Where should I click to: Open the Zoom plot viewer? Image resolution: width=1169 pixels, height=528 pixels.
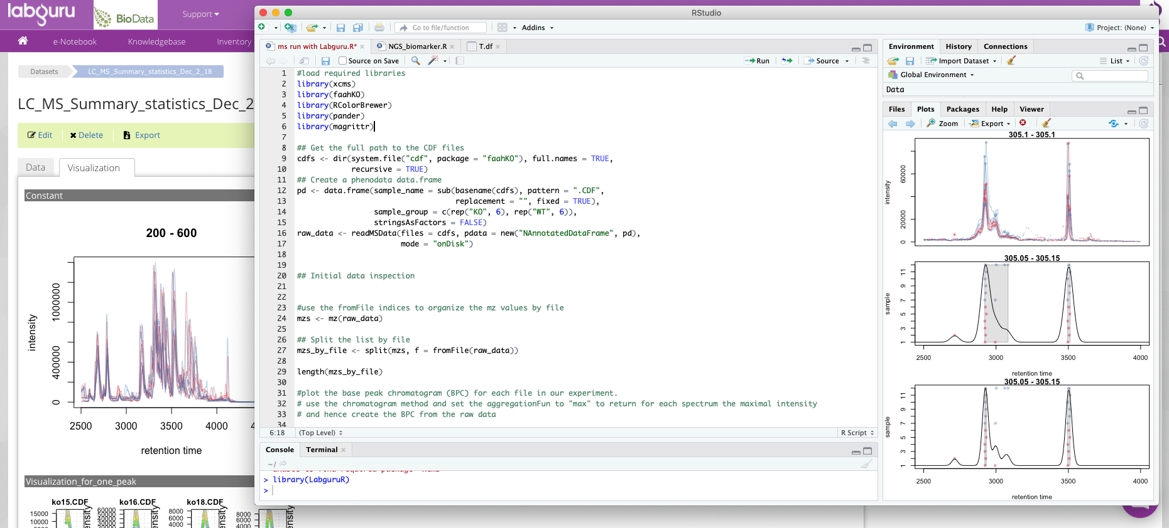tap(942, 124)
